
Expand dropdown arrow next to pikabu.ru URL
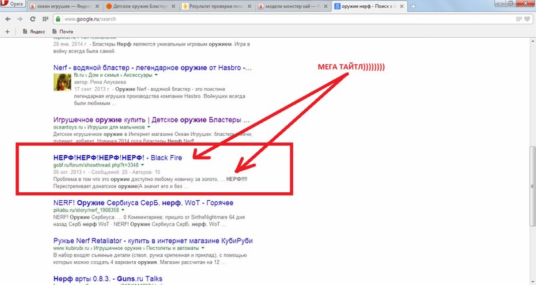(x=123, y=210)
